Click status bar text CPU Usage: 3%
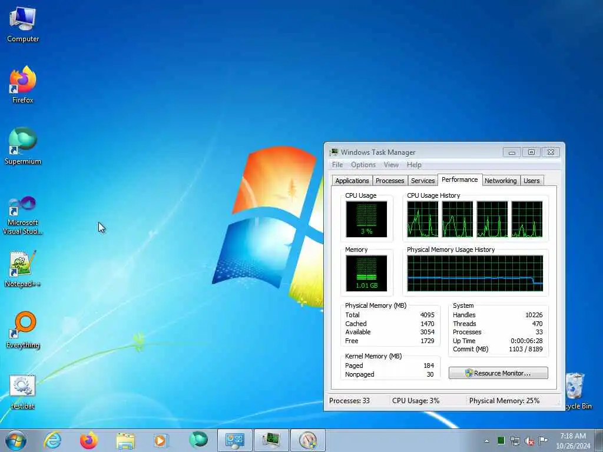This screenshot has height=452, width=603. [416, 400]
